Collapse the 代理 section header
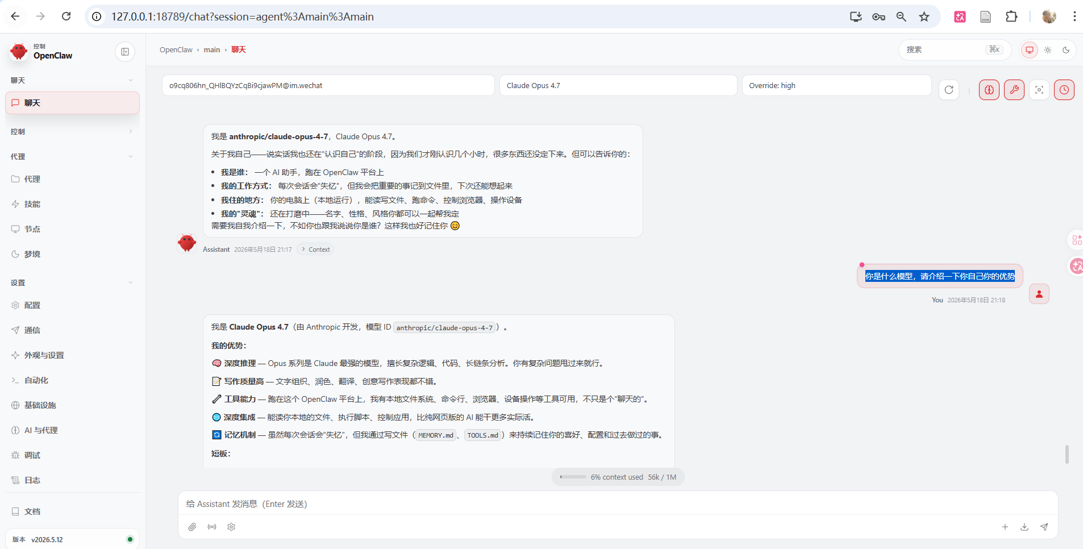The image size is (1083, 549). point(72,156)
